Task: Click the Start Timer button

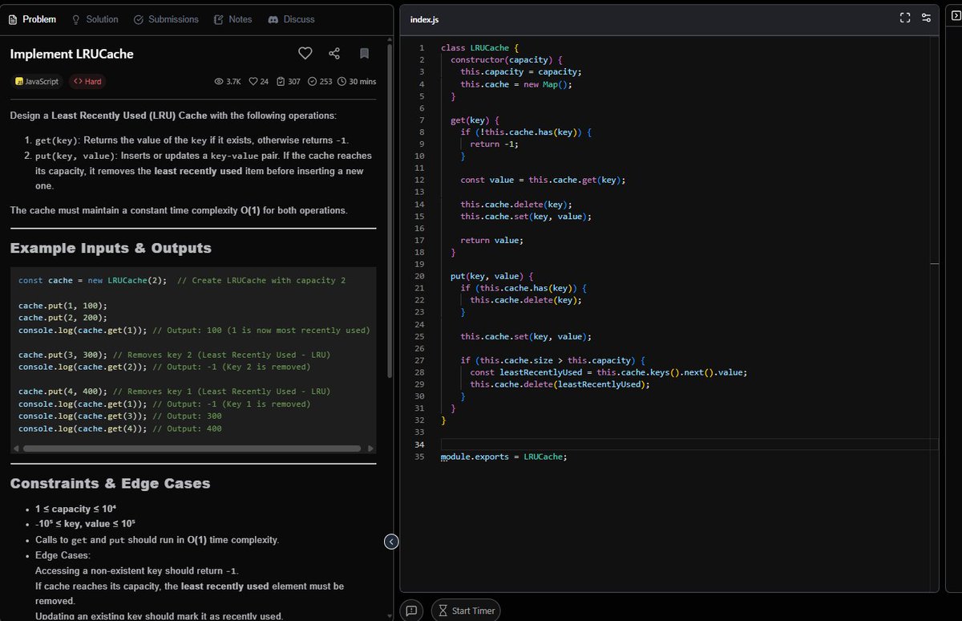Action: click(x=466, y=611)
